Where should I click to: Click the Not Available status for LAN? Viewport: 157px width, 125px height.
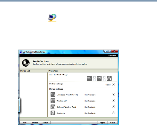click(x=90, y=95)
